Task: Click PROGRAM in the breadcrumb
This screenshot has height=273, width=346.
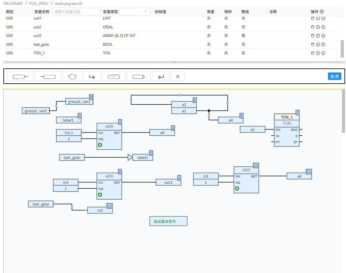Action: [x=13, y=3]
